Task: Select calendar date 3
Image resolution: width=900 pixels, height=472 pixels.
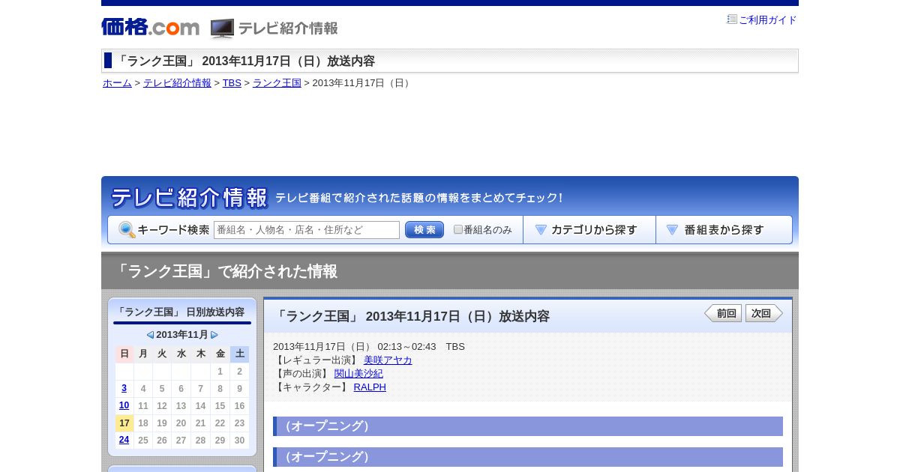Action: point(124,388)
